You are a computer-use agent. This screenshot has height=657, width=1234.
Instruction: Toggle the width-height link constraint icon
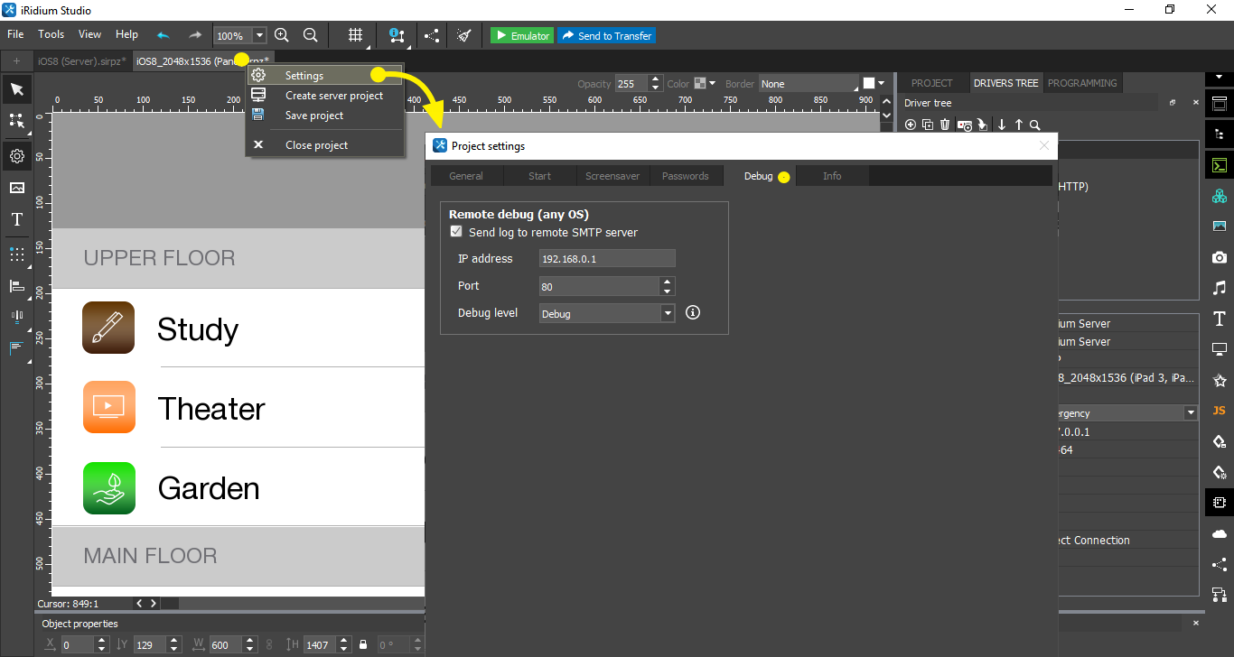268,644
